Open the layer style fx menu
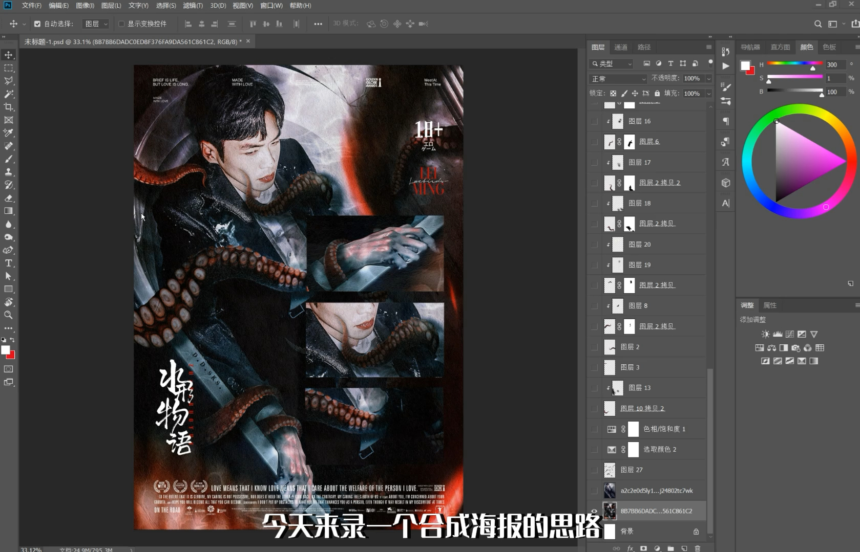This screenshot has width=860, height=552. point(630,548)
